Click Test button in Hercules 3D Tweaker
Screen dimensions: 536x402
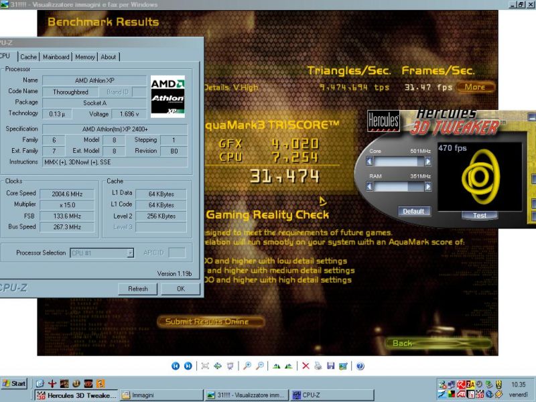tap(480, 215)
